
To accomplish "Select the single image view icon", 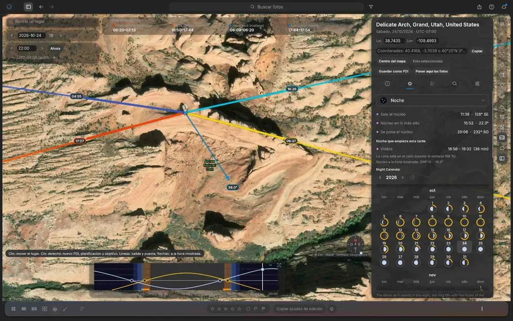I will click(x=24, y=308).
